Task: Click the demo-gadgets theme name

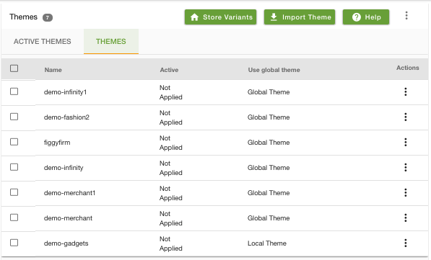Action: tap(66, 243)
